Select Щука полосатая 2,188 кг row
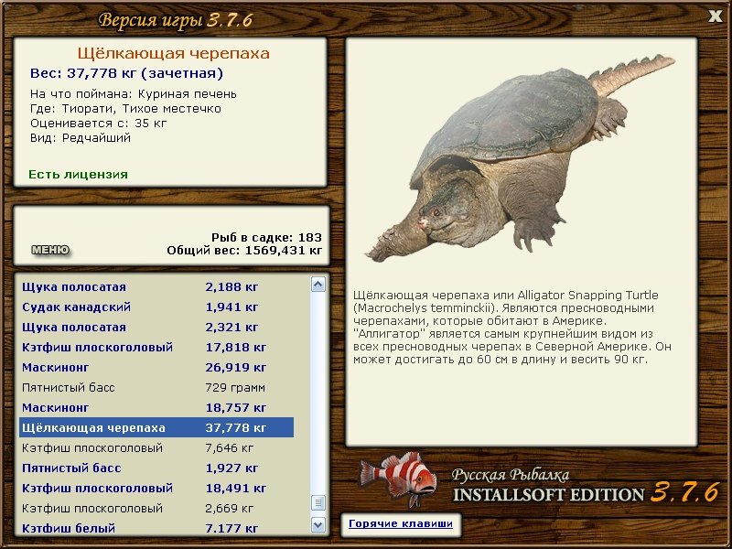732x549 pixels. coord(156,286)
